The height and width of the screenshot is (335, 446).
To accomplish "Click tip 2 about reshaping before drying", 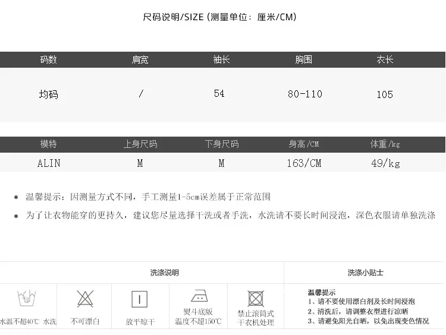I will click(358, 311).
